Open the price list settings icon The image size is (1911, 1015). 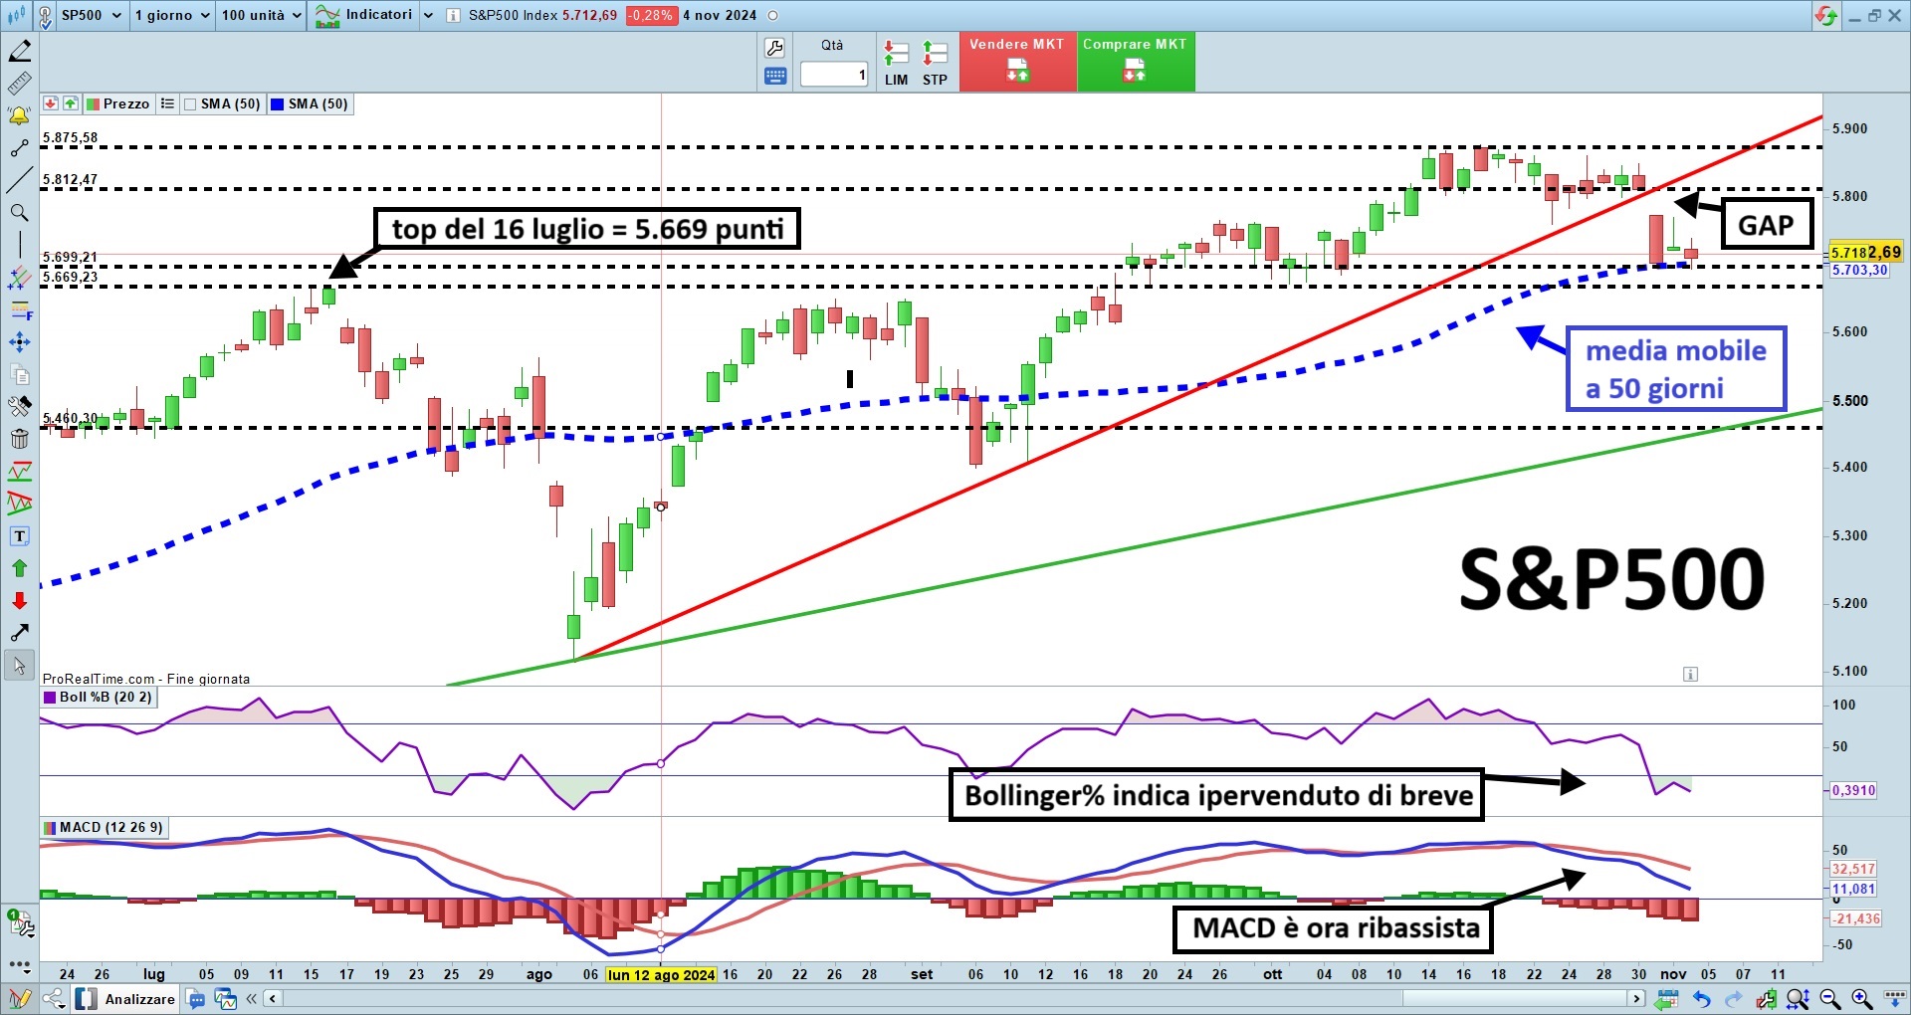pos(167,103)
